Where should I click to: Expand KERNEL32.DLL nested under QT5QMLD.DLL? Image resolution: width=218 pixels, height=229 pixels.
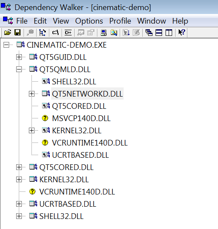pyautogui.click(x=32, y=130)
